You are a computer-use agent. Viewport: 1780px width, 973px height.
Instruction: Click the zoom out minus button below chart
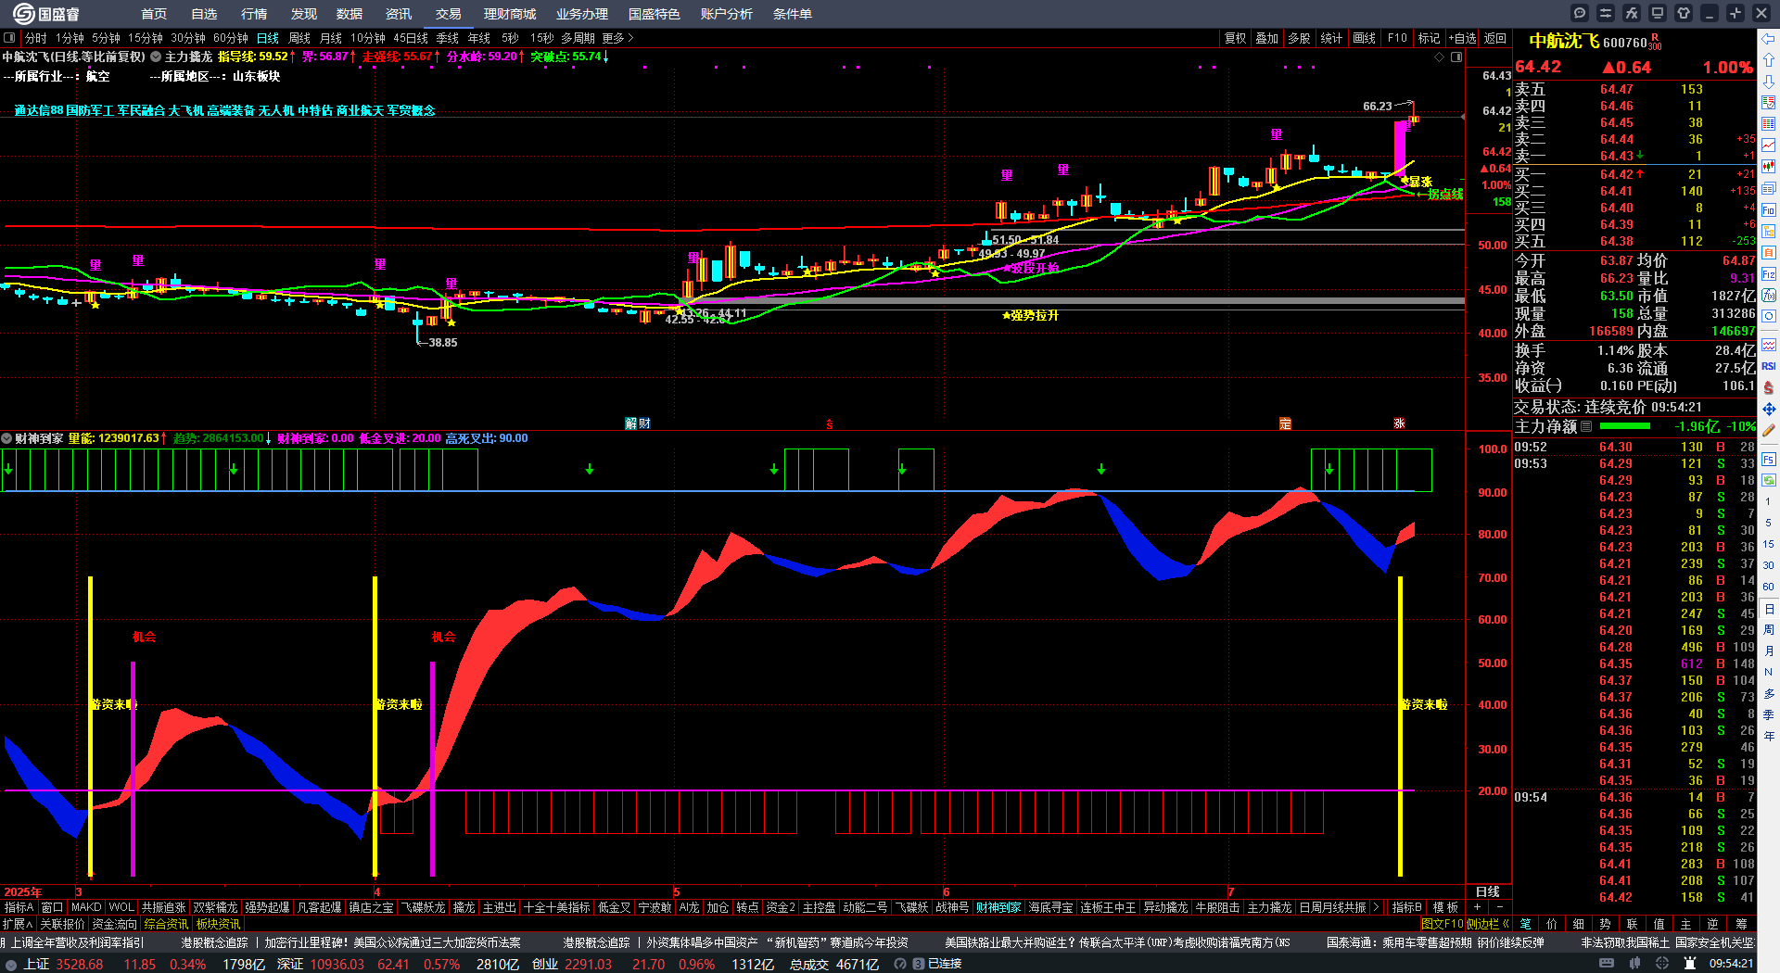point(1499,907)
